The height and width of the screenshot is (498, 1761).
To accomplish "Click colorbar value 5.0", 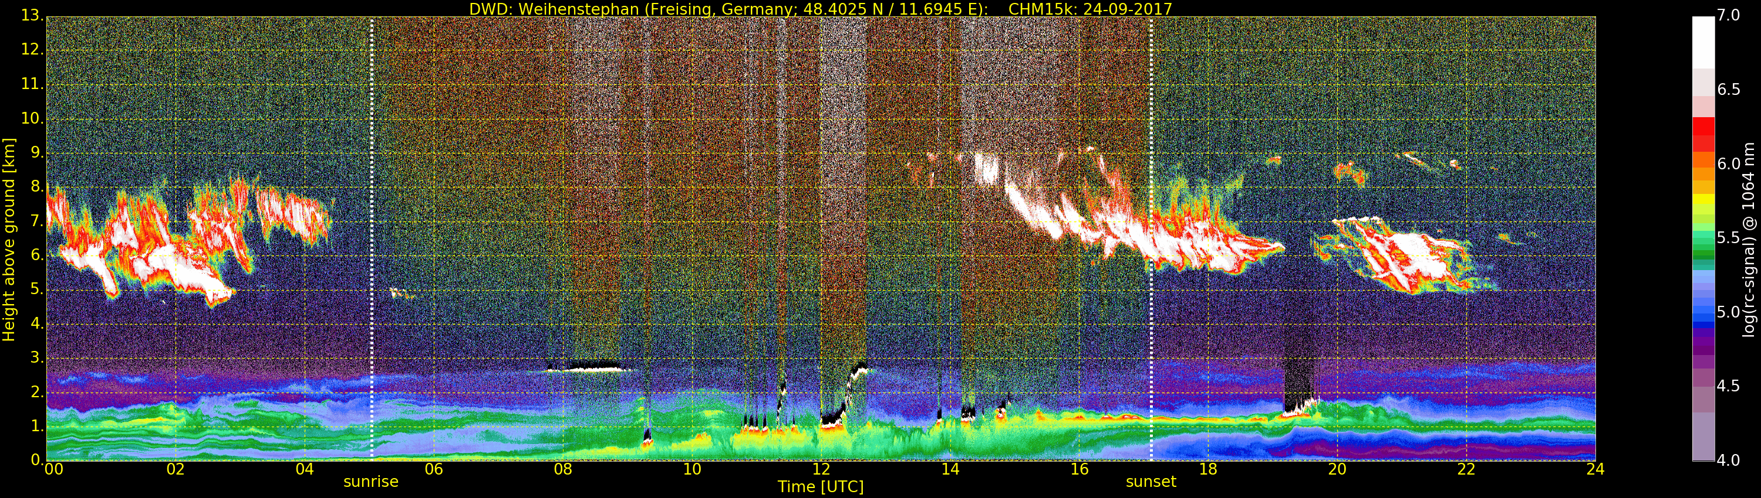I will tap(1729, 312).
